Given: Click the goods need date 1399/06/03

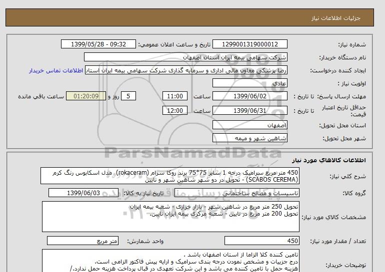Looking at the screenshot, I should pos(83,193).
